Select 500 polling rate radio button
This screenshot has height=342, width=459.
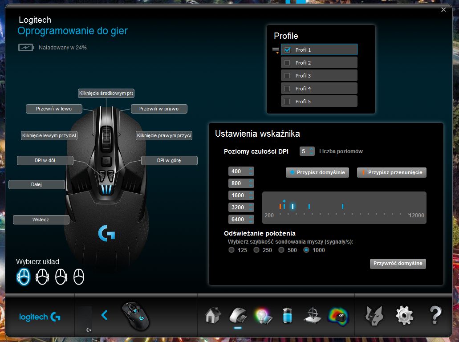(x=281, y=250)
